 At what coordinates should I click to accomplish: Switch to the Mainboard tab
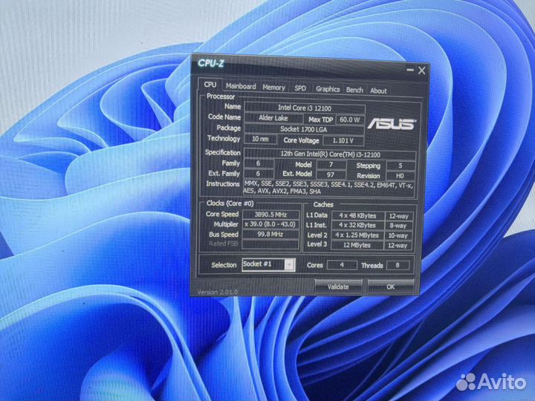tap(241, 87)
